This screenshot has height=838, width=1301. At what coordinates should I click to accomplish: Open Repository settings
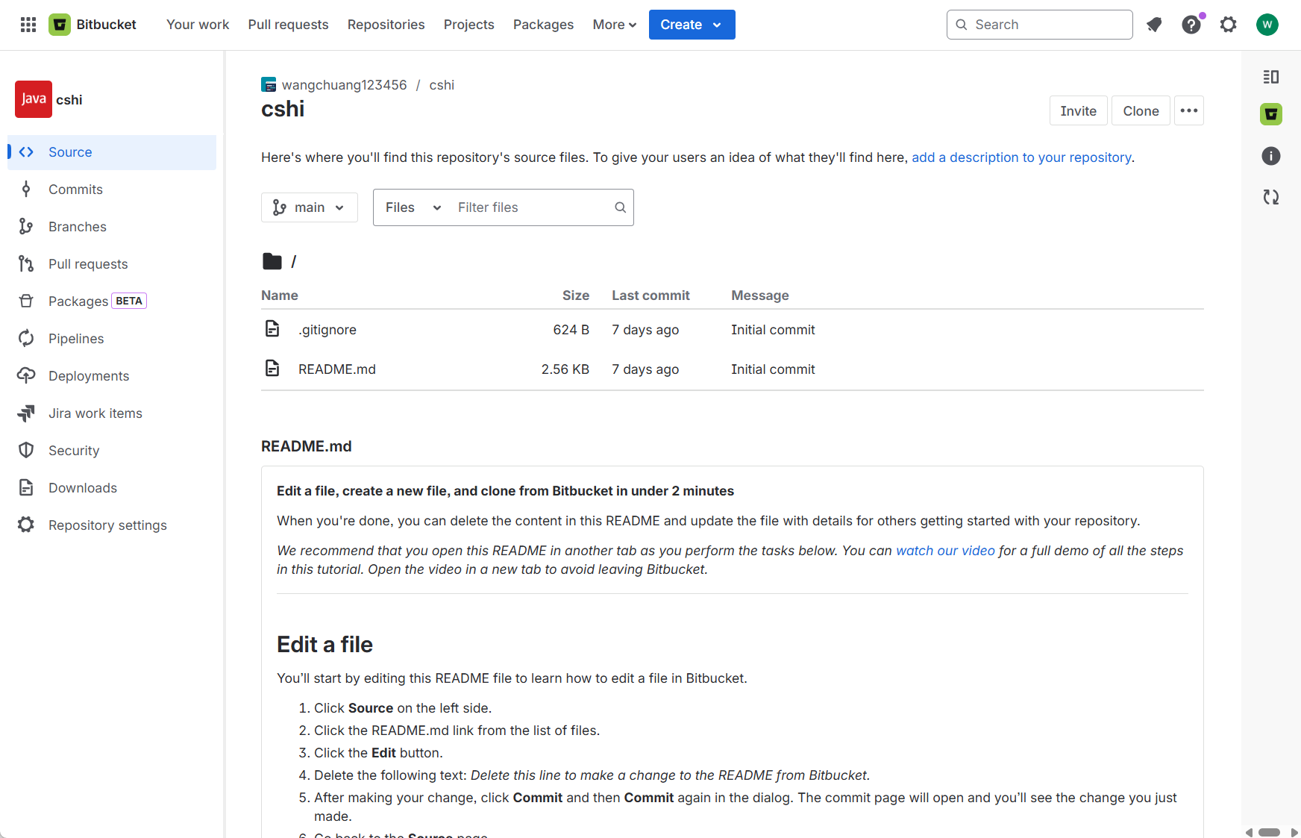pos(107,525)
